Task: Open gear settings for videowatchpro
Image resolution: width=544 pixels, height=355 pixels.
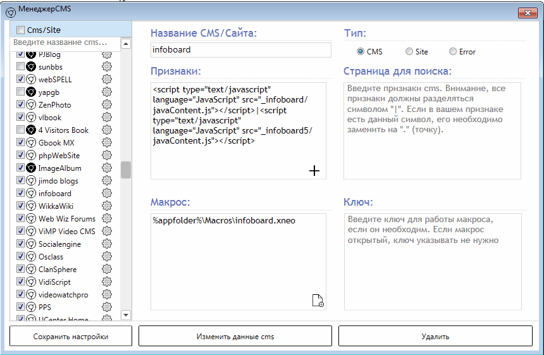Action: coord(107,294)
